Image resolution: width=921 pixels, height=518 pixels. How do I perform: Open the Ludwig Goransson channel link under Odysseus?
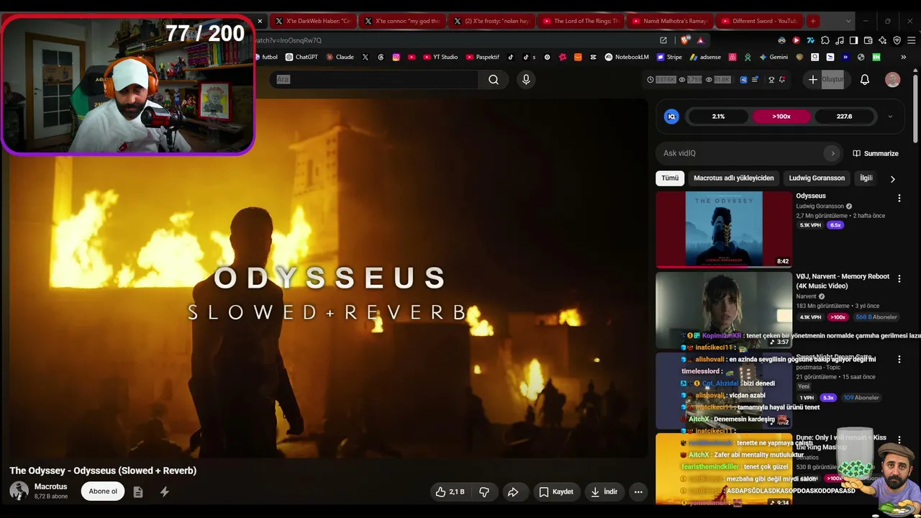coord(820,206)
